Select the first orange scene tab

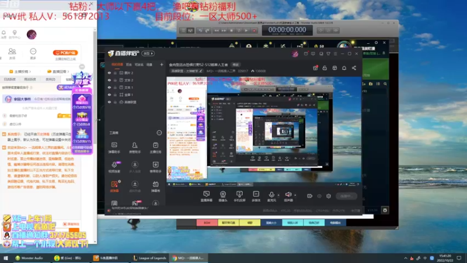pyautogui.click(x=117, y=64)
